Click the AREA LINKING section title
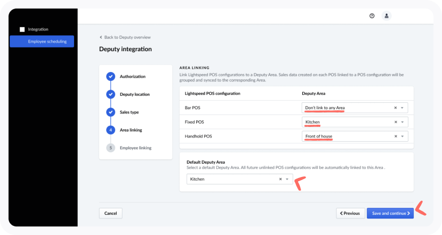 194,68
